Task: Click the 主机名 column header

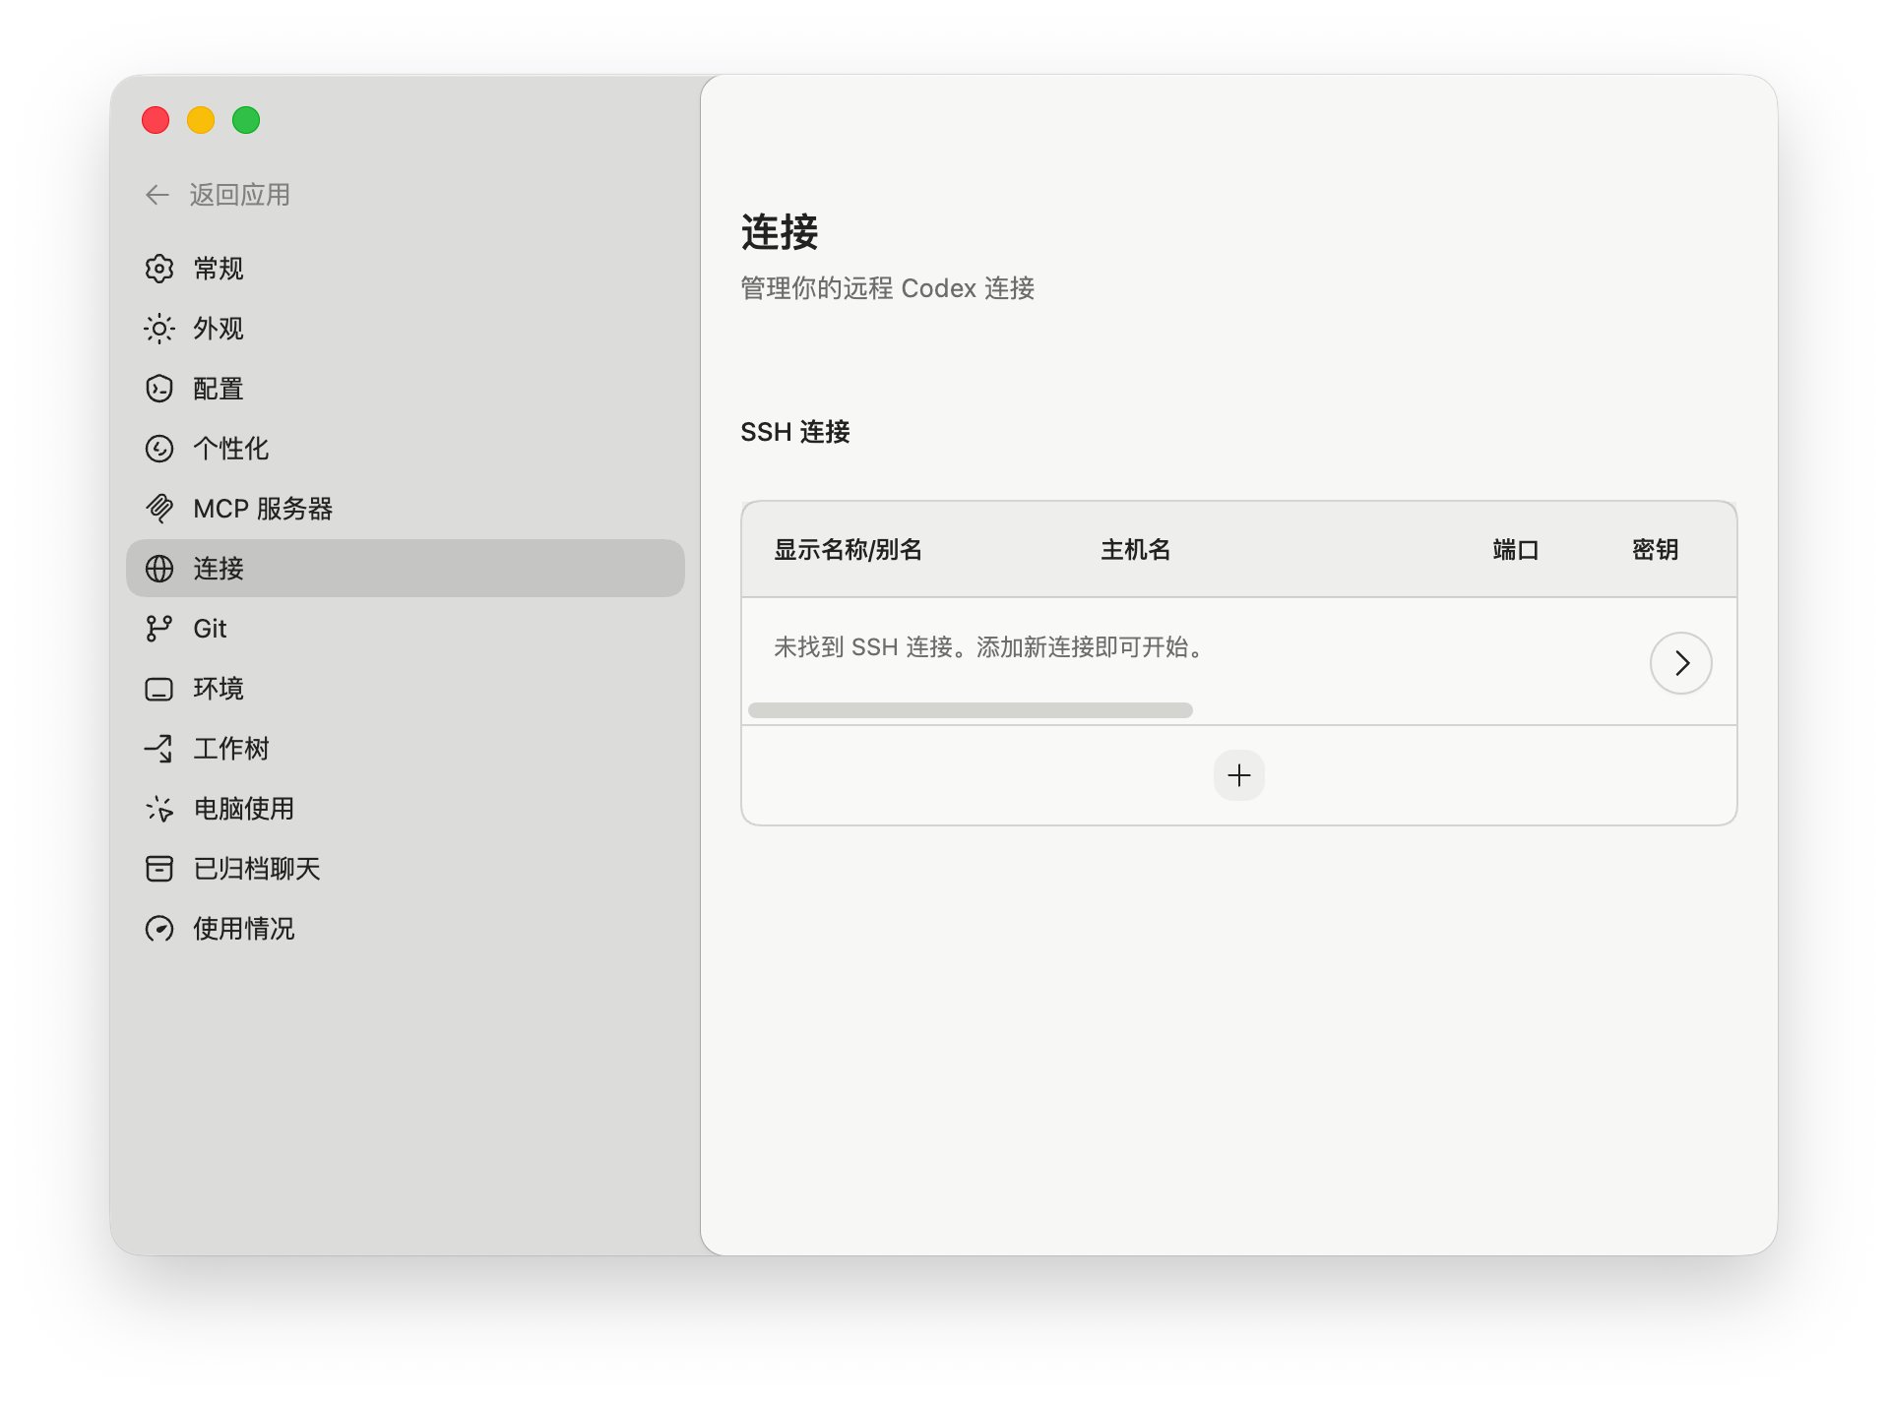Action: tap(1135, 550)
